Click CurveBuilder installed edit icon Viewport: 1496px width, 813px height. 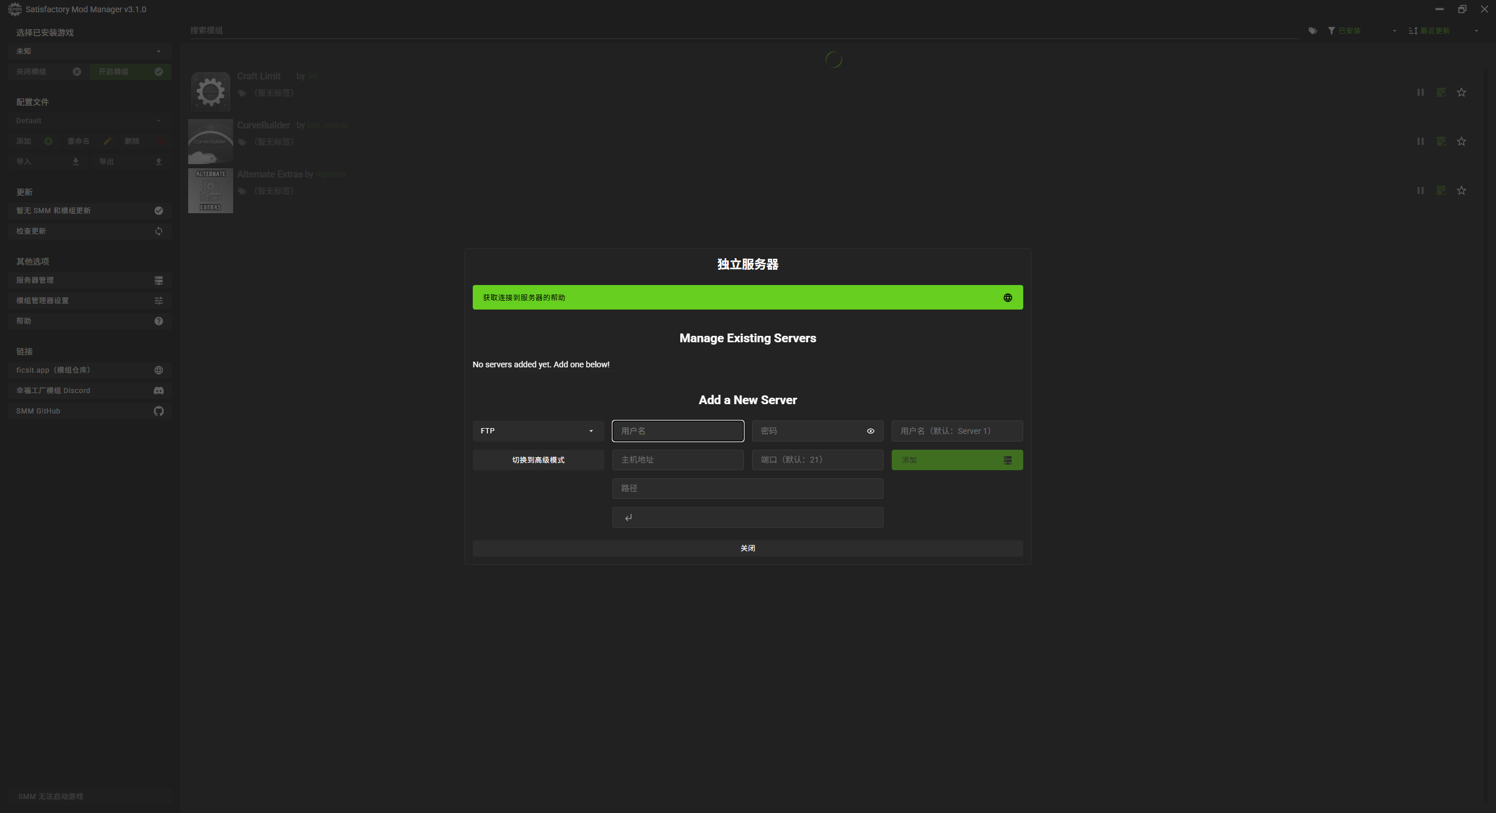pos(1441,141)
